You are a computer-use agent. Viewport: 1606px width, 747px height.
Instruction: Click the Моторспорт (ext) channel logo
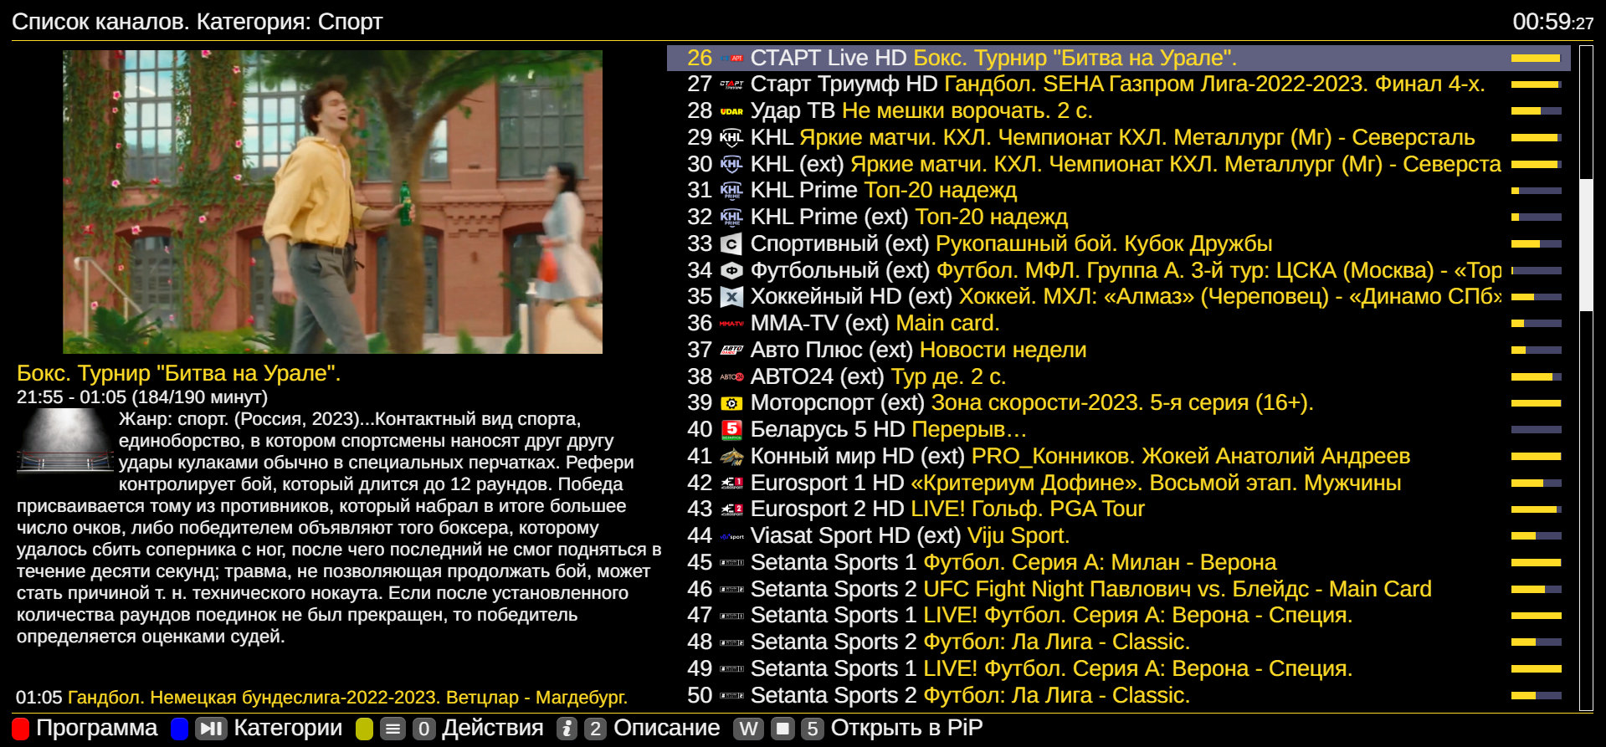click(x=731, y=403)
